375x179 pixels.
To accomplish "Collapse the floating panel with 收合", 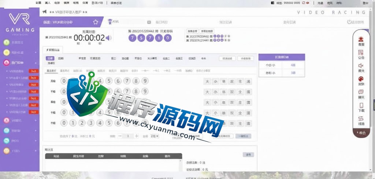I will 361,133.
